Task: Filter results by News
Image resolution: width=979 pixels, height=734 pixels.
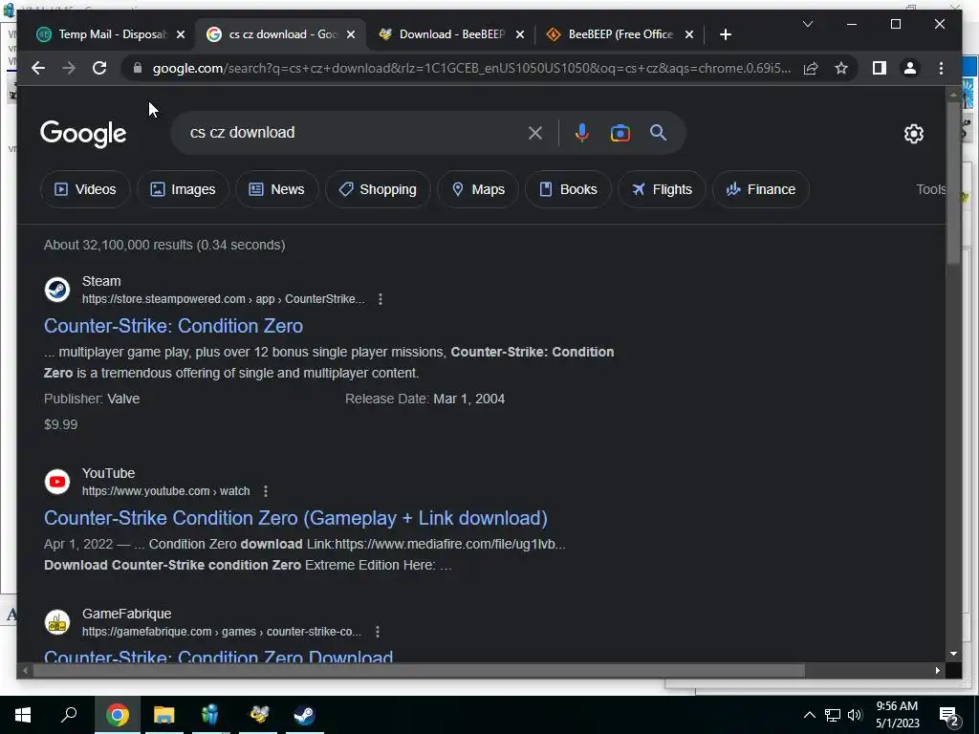Action: coord(276,189)
